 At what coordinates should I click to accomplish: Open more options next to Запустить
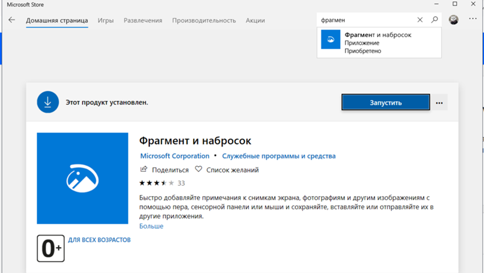coord(439,102)
